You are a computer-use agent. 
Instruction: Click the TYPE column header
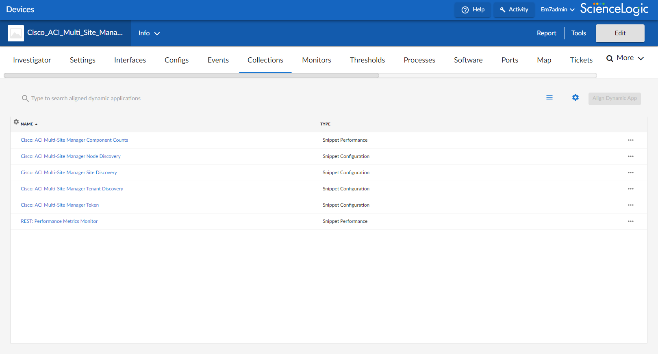pyautogui.click(x=325, y=124)
